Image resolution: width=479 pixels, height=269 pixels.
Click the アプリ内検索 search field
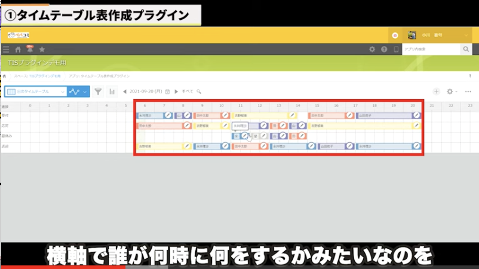(430, 50)
